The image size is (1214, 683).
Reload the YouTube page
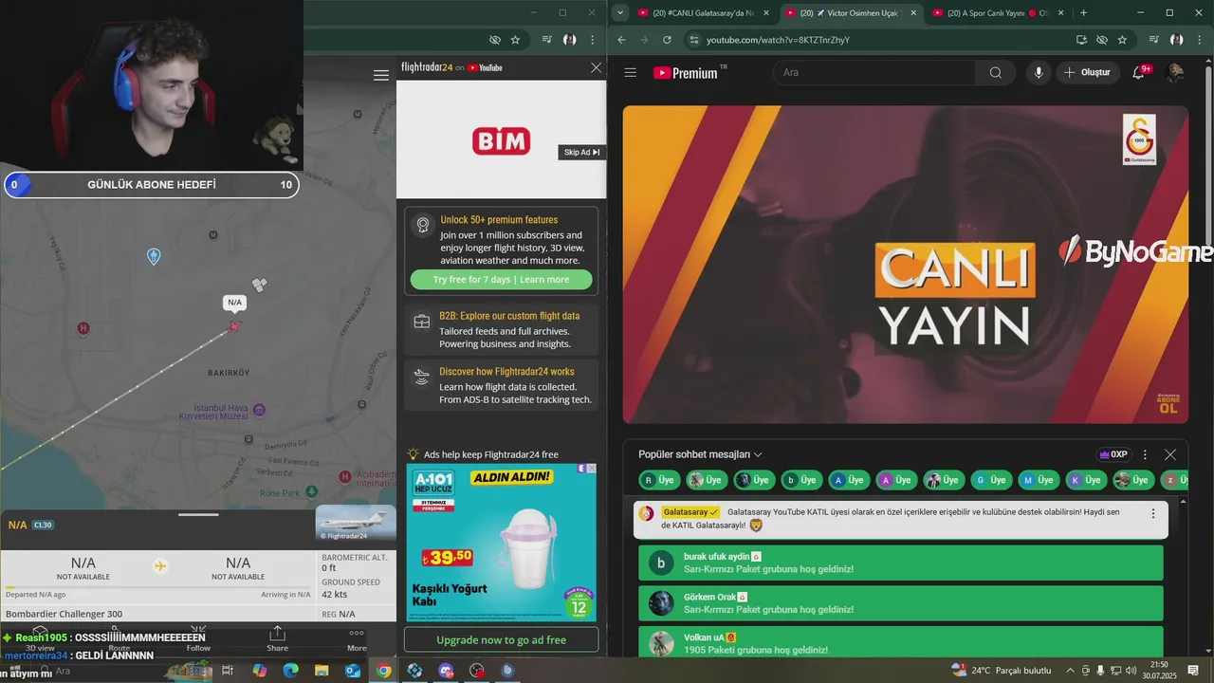667,40
